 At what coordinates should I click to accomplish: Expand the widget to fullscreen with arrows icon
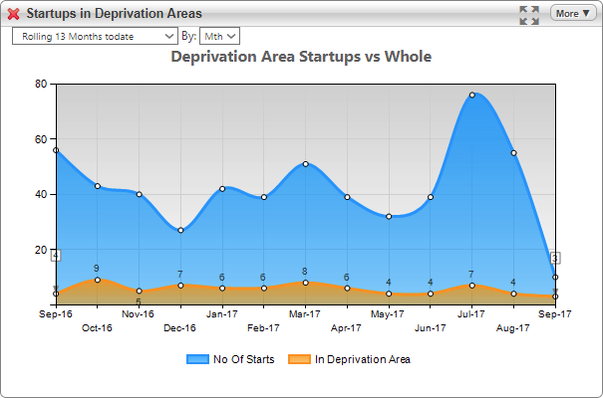[x=529, y=15]
